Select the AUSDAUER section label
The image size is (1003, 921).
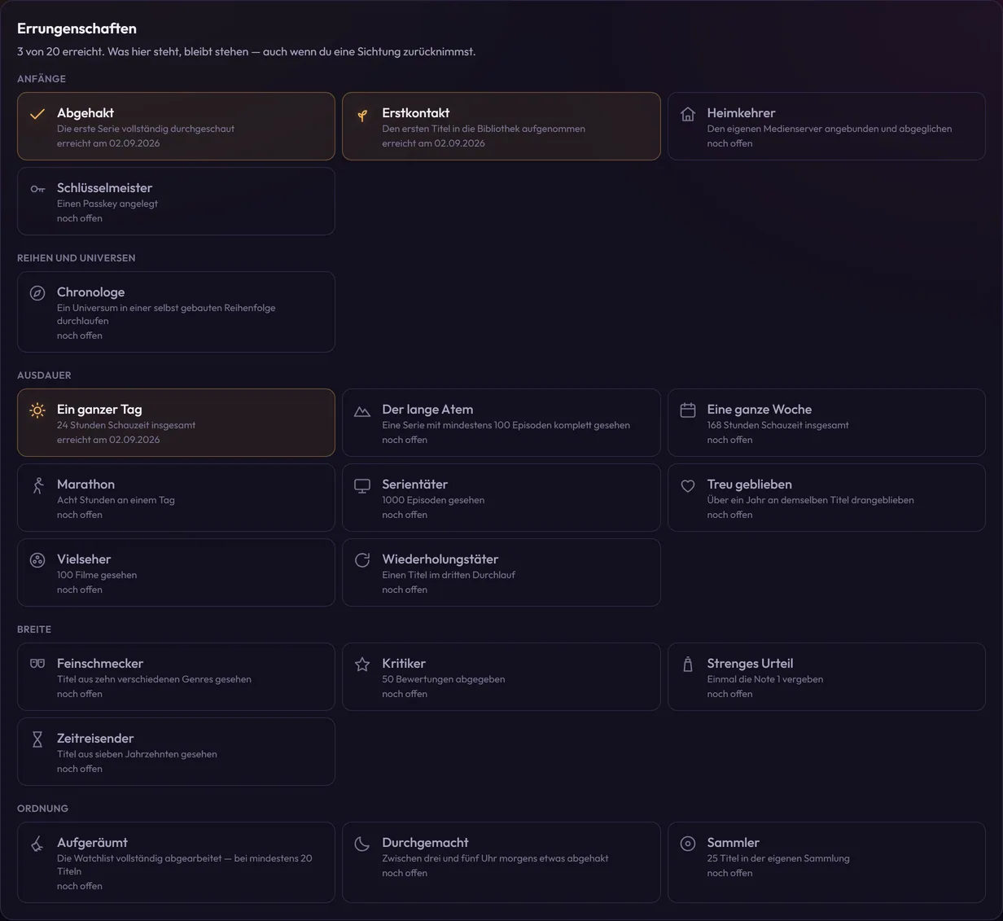click(44, 375)
